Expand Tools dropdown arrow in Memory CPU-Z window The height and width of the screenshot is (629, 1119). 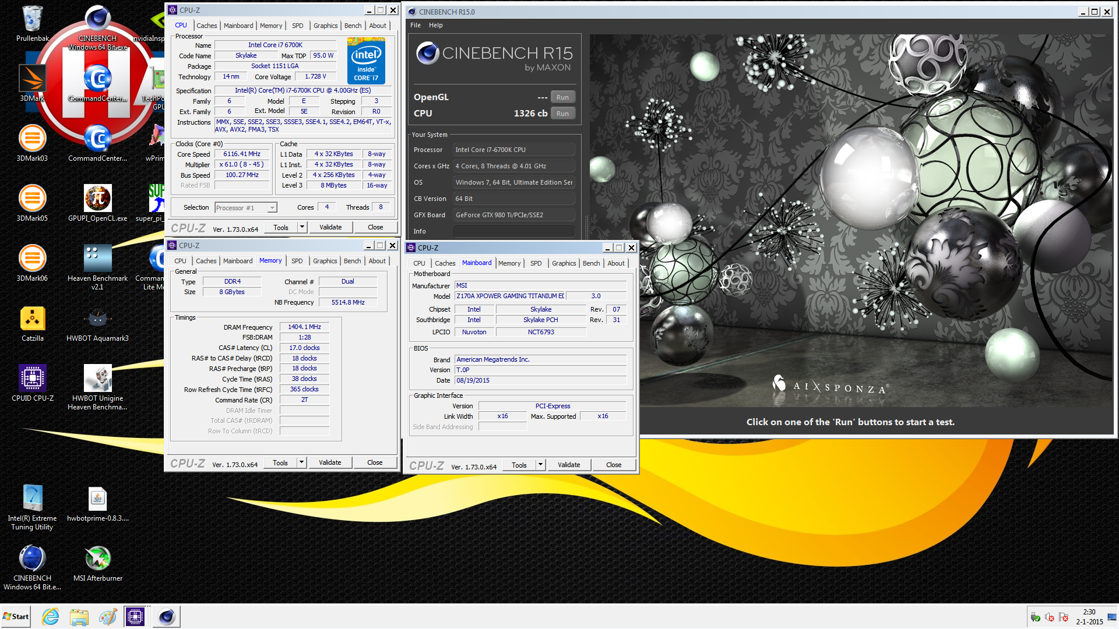301,462
